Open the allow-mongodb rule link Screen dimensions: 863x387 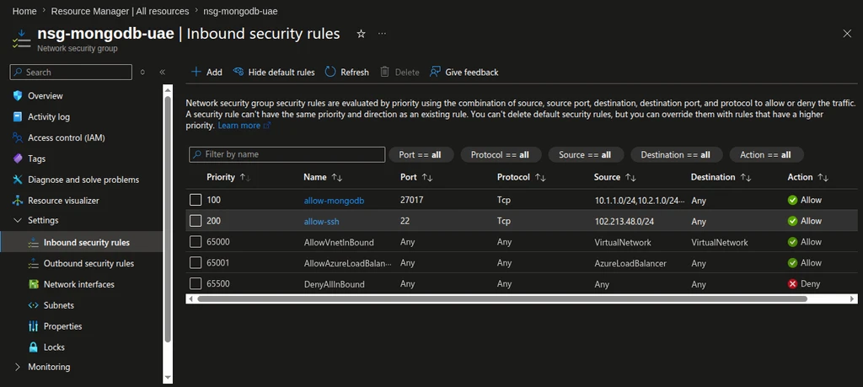pos(334,201)
